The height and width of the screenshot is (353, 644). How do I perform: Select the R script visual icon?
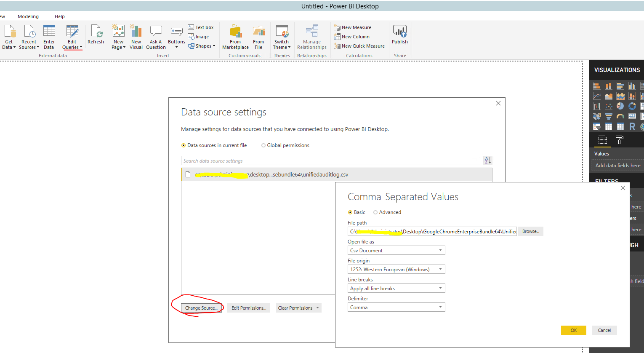click(632, 126)
